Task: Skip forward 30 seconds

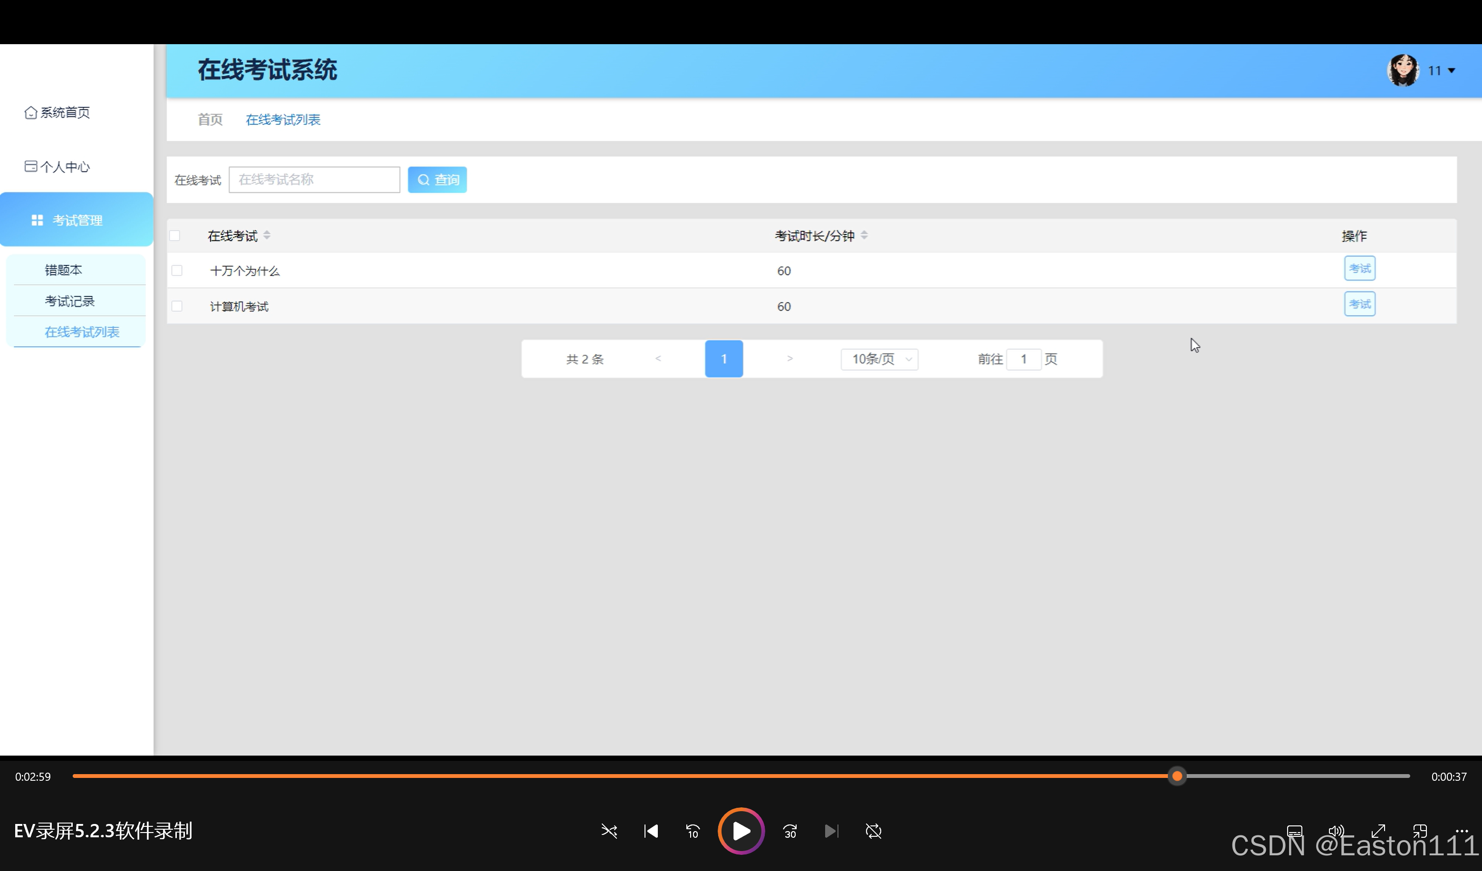Action: coord(790,831)
